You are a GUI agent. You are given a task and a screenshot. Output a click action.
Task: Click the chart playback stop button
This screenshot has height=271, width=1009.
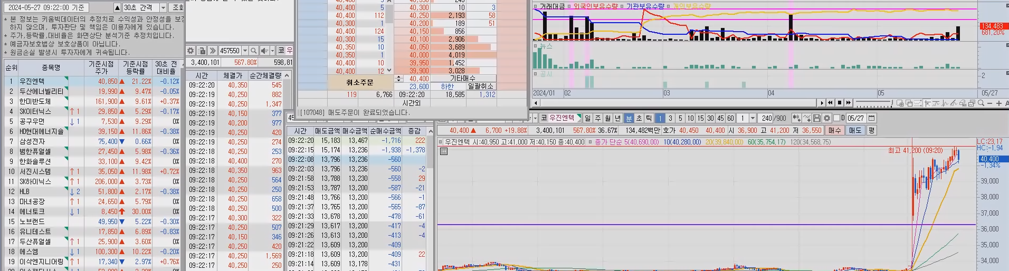840,103
